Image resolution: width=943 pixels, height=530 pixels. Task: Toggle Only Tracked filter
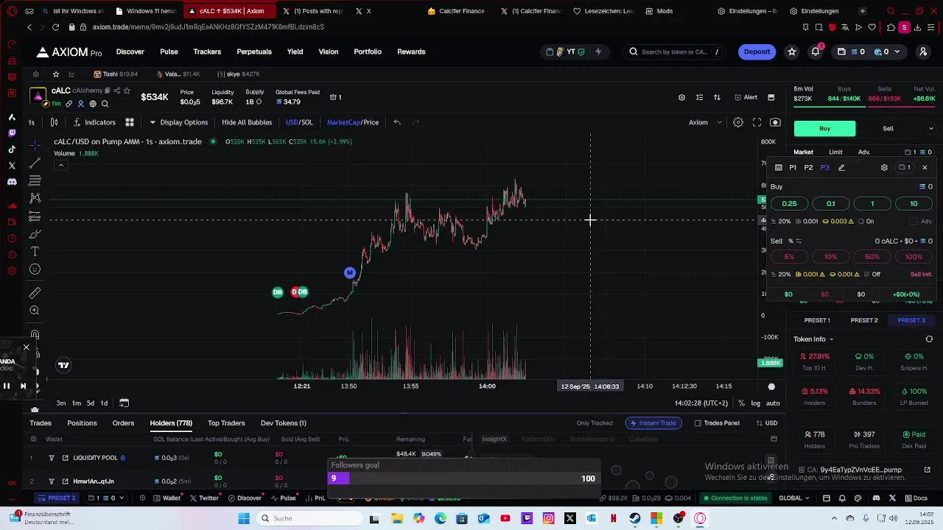595,423
